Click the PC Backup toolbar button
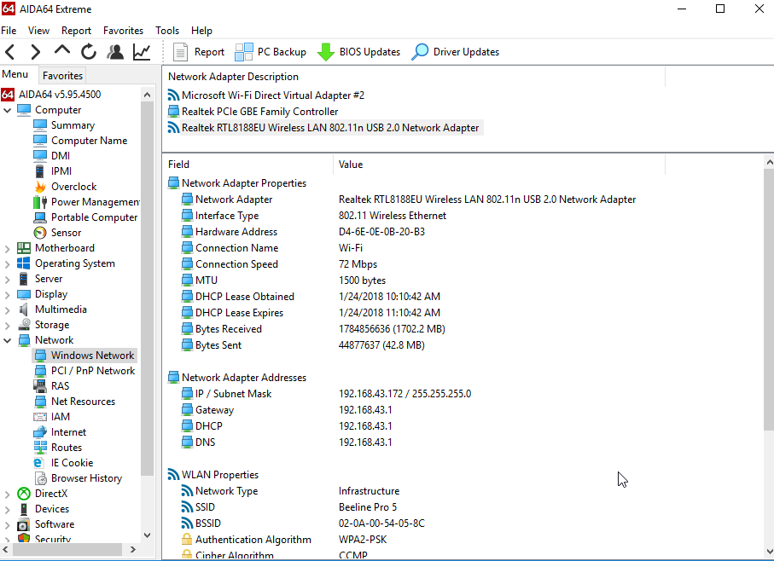The image size is (774, 561). tap(271, 52)
